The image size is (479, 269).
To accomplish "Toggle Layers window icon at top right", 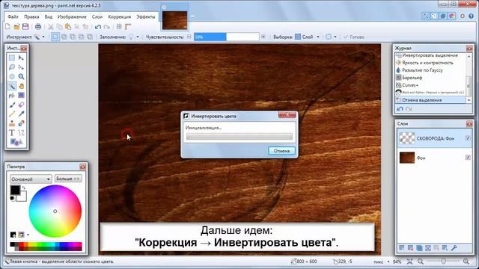I will pos(443,16).
